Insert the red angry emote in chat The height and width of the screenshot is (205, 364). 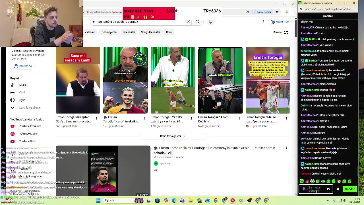pos(307,181)
